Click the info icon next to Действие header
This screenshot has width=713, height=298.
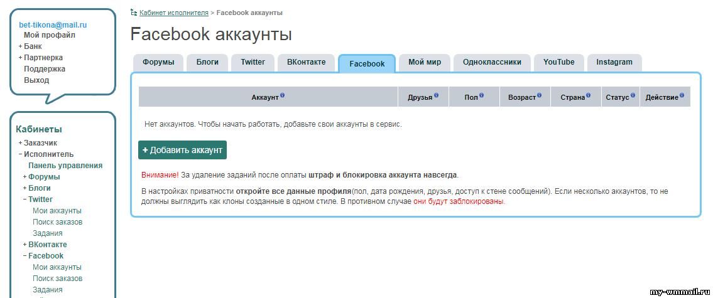[682, 95]
